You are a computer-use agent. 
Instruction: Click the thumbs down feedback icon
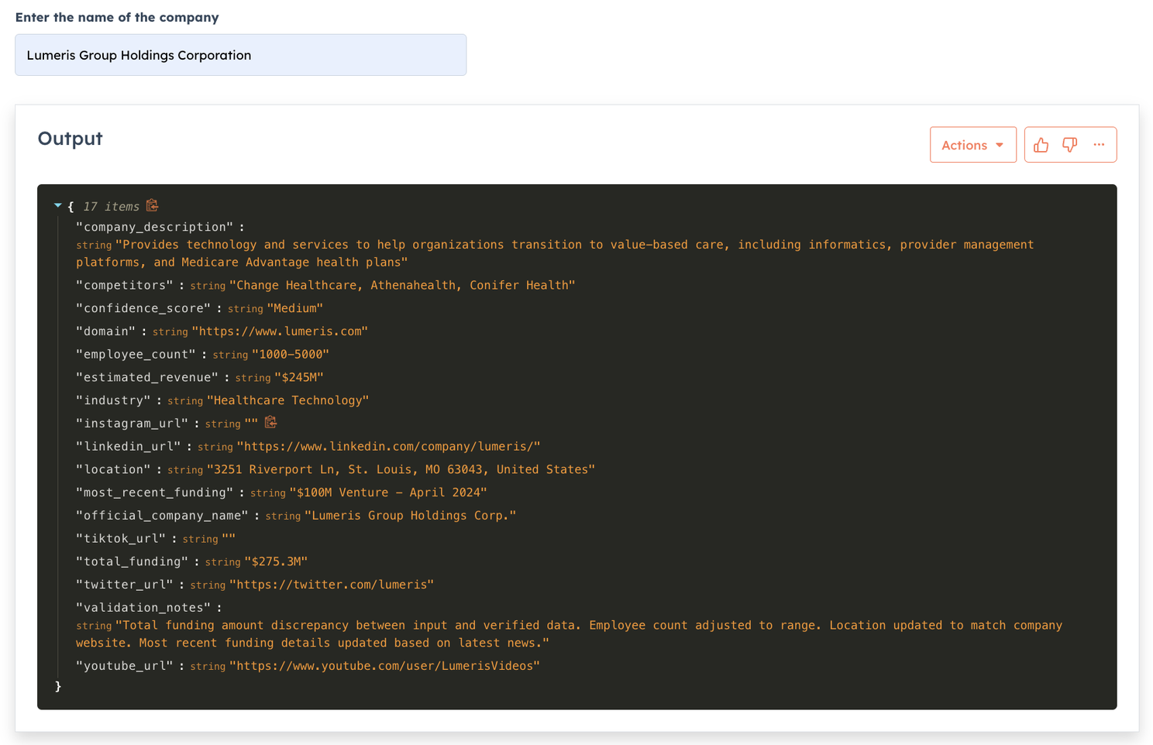tap(1069, 145)
